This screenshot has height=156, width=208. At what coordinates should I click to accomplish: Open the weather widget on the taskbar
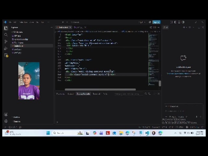click(x=13, y=133)
